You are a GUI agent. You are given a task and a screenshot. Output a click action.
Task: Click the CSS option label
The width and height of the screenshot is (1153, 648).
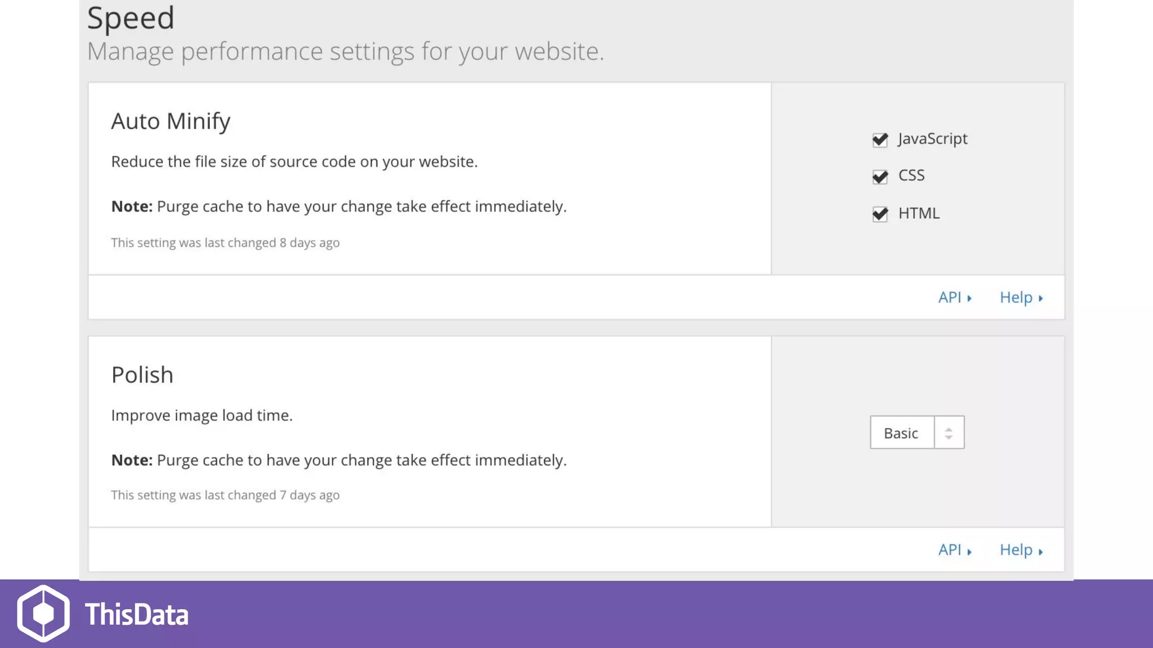[x=911, y=175]
